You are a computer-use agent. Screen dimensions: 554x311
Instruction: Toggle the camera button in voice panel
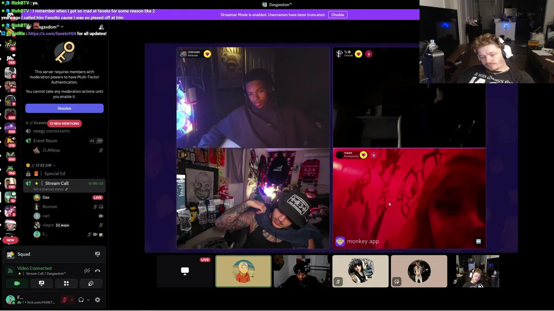tap(17, 283)
